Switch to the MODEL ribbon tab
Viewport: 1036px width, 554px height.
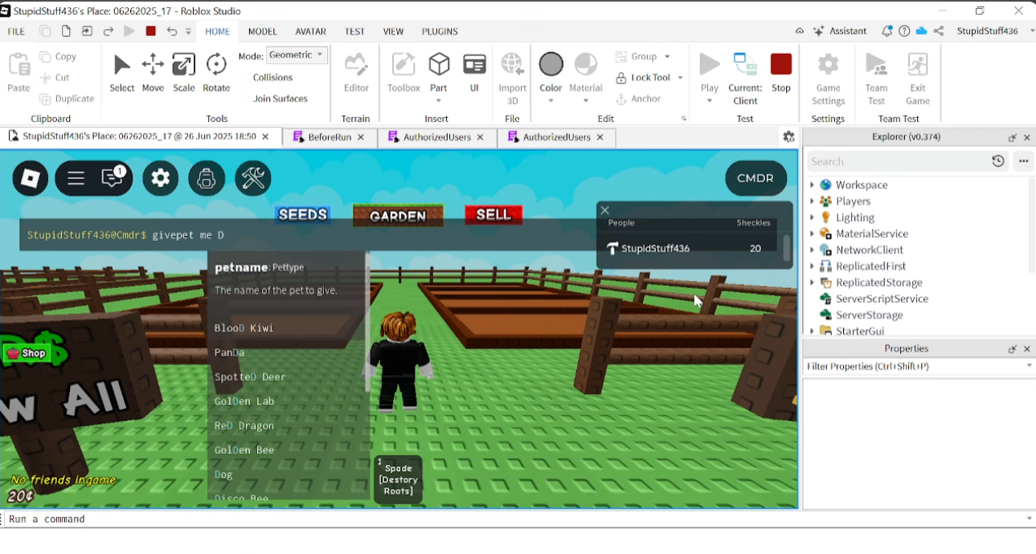point(262,31)
